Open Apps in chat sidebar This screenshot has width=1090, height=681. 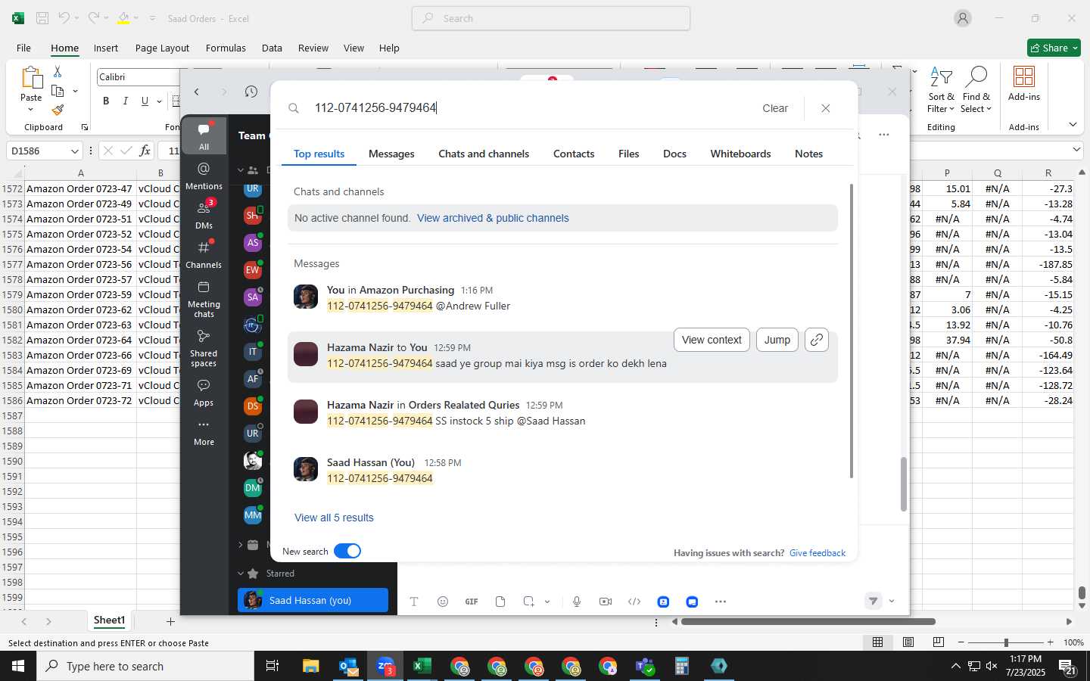[x=204, y=393]
